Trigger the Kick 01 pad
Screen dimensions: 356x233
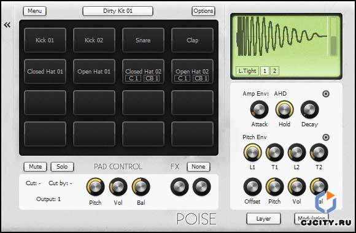45,40
